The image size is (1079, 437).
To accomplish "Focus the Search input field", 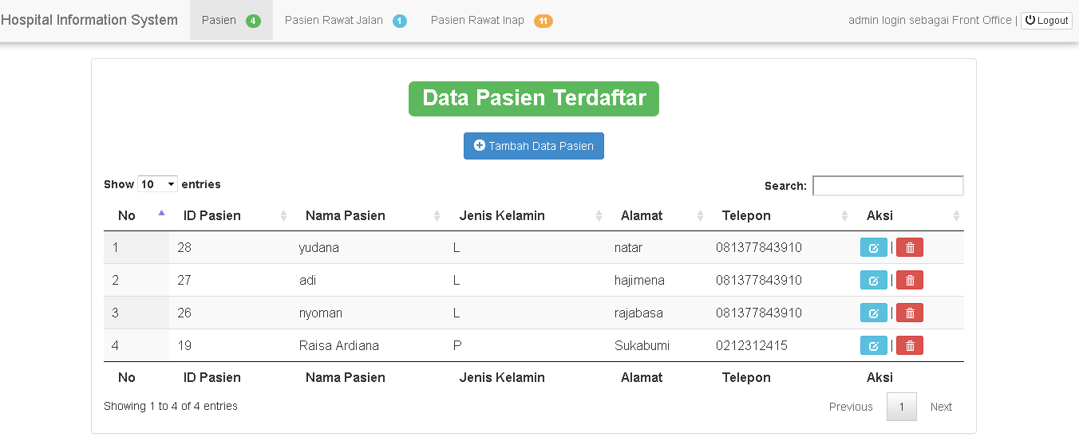I will 888,186.
